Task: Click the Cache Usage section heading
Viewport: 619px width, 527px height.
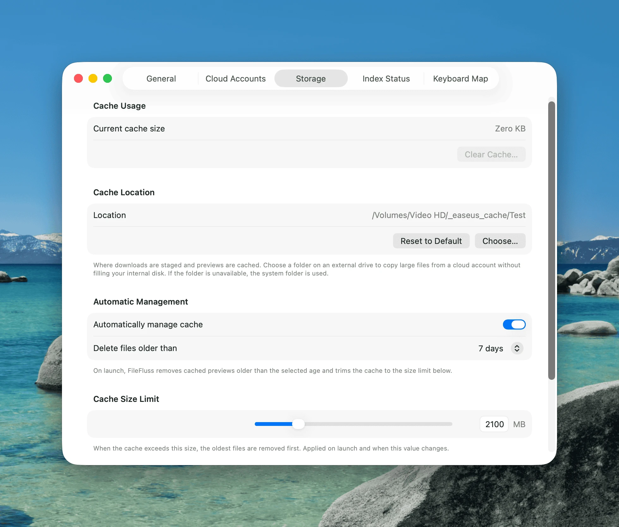Action: point(120,106)
